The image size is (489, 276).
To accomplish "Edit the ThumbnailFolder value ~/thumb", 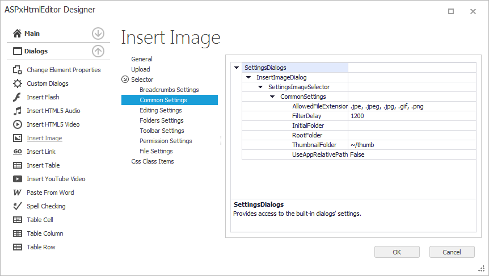I will coord(412,145).
